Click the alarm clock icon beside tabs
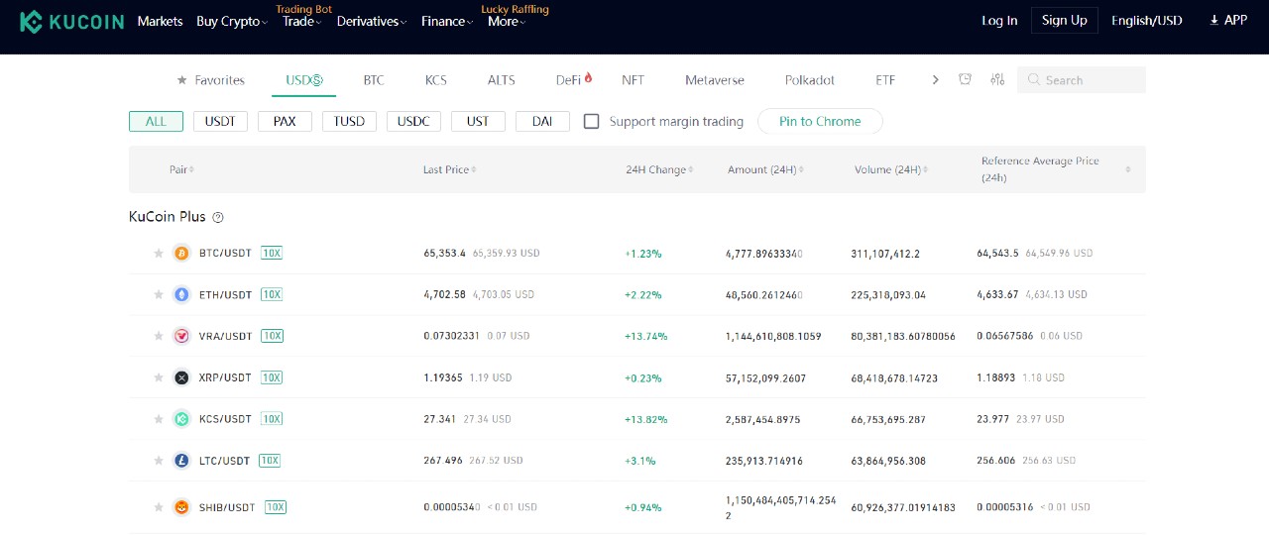The image size is (1269, 535). click(x=965, y=79)
